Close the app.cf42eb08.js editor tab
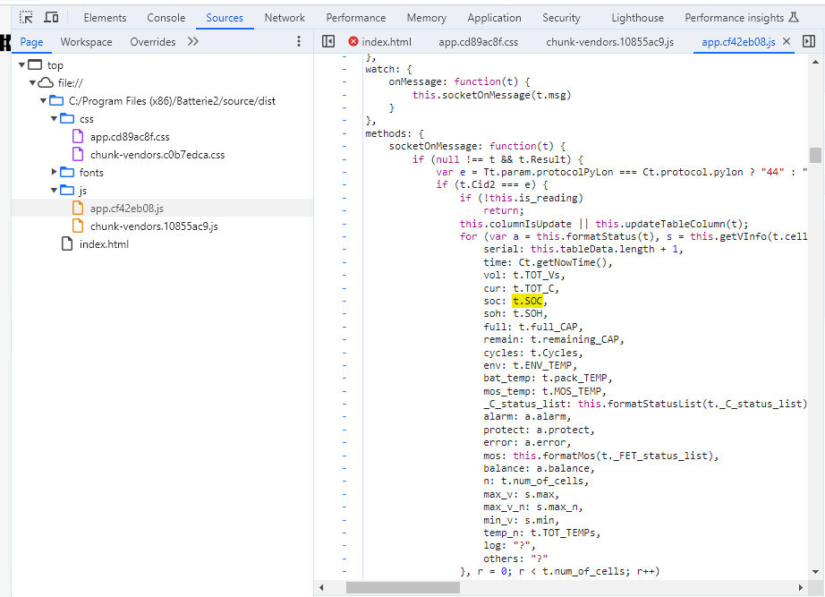The image size is (825, 597). point(787,41)
